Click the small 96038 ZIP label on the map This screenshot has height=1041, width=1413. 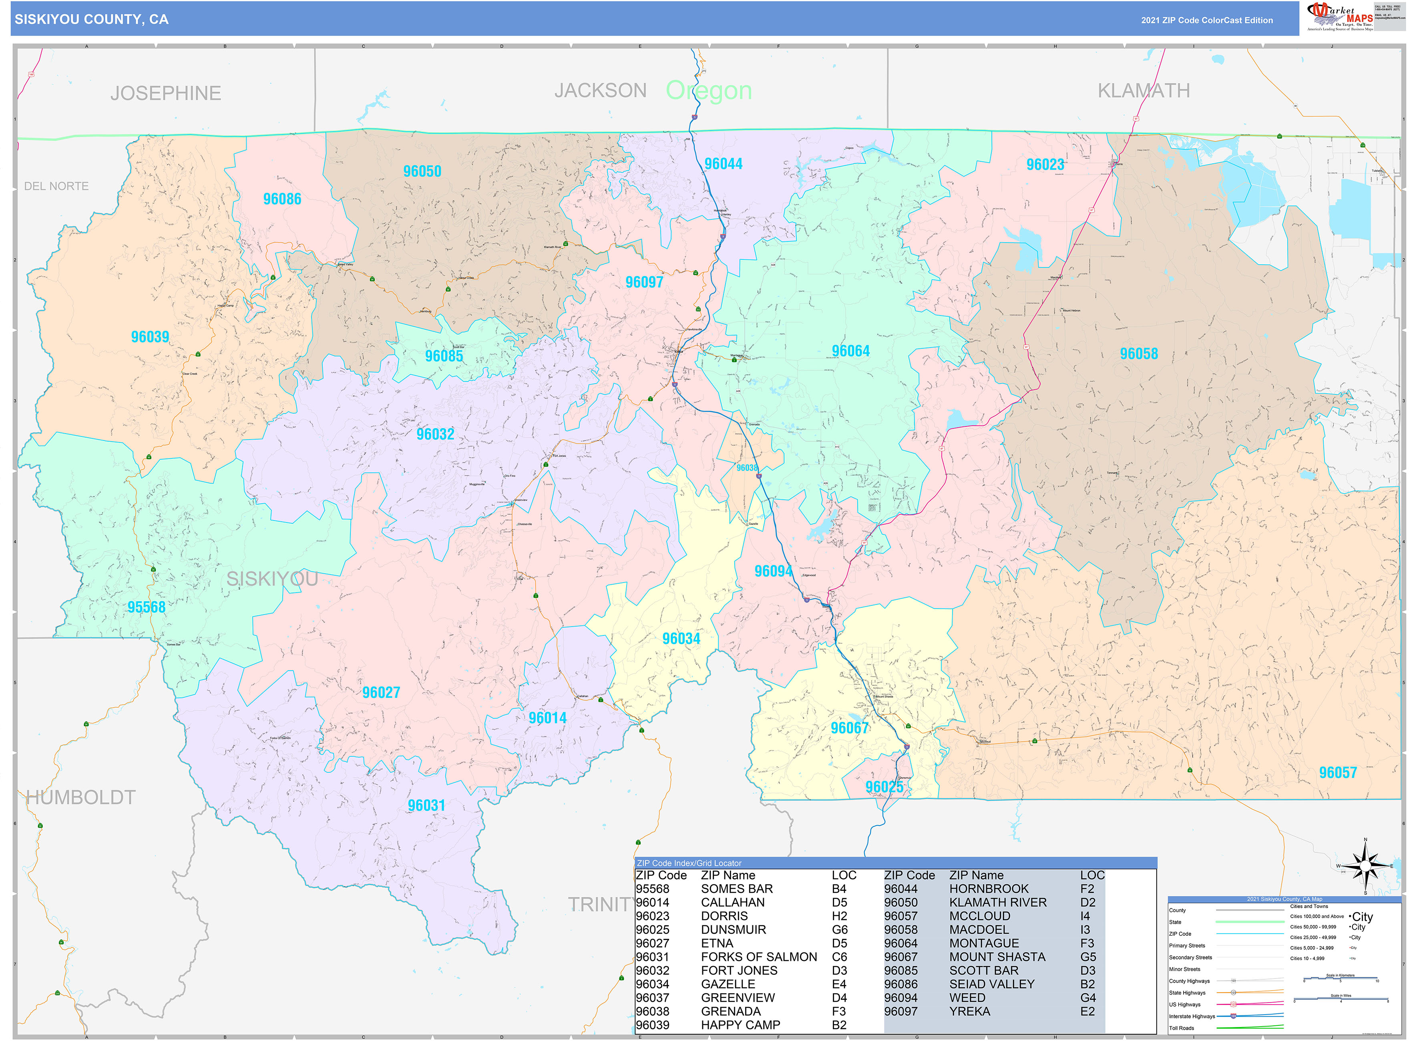tap(748, 468)
